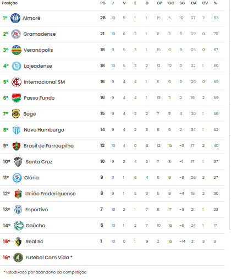This screenshot has width=231, height=279.
Task: Open the Real Sc team name
Action: (x=34, y=242)
